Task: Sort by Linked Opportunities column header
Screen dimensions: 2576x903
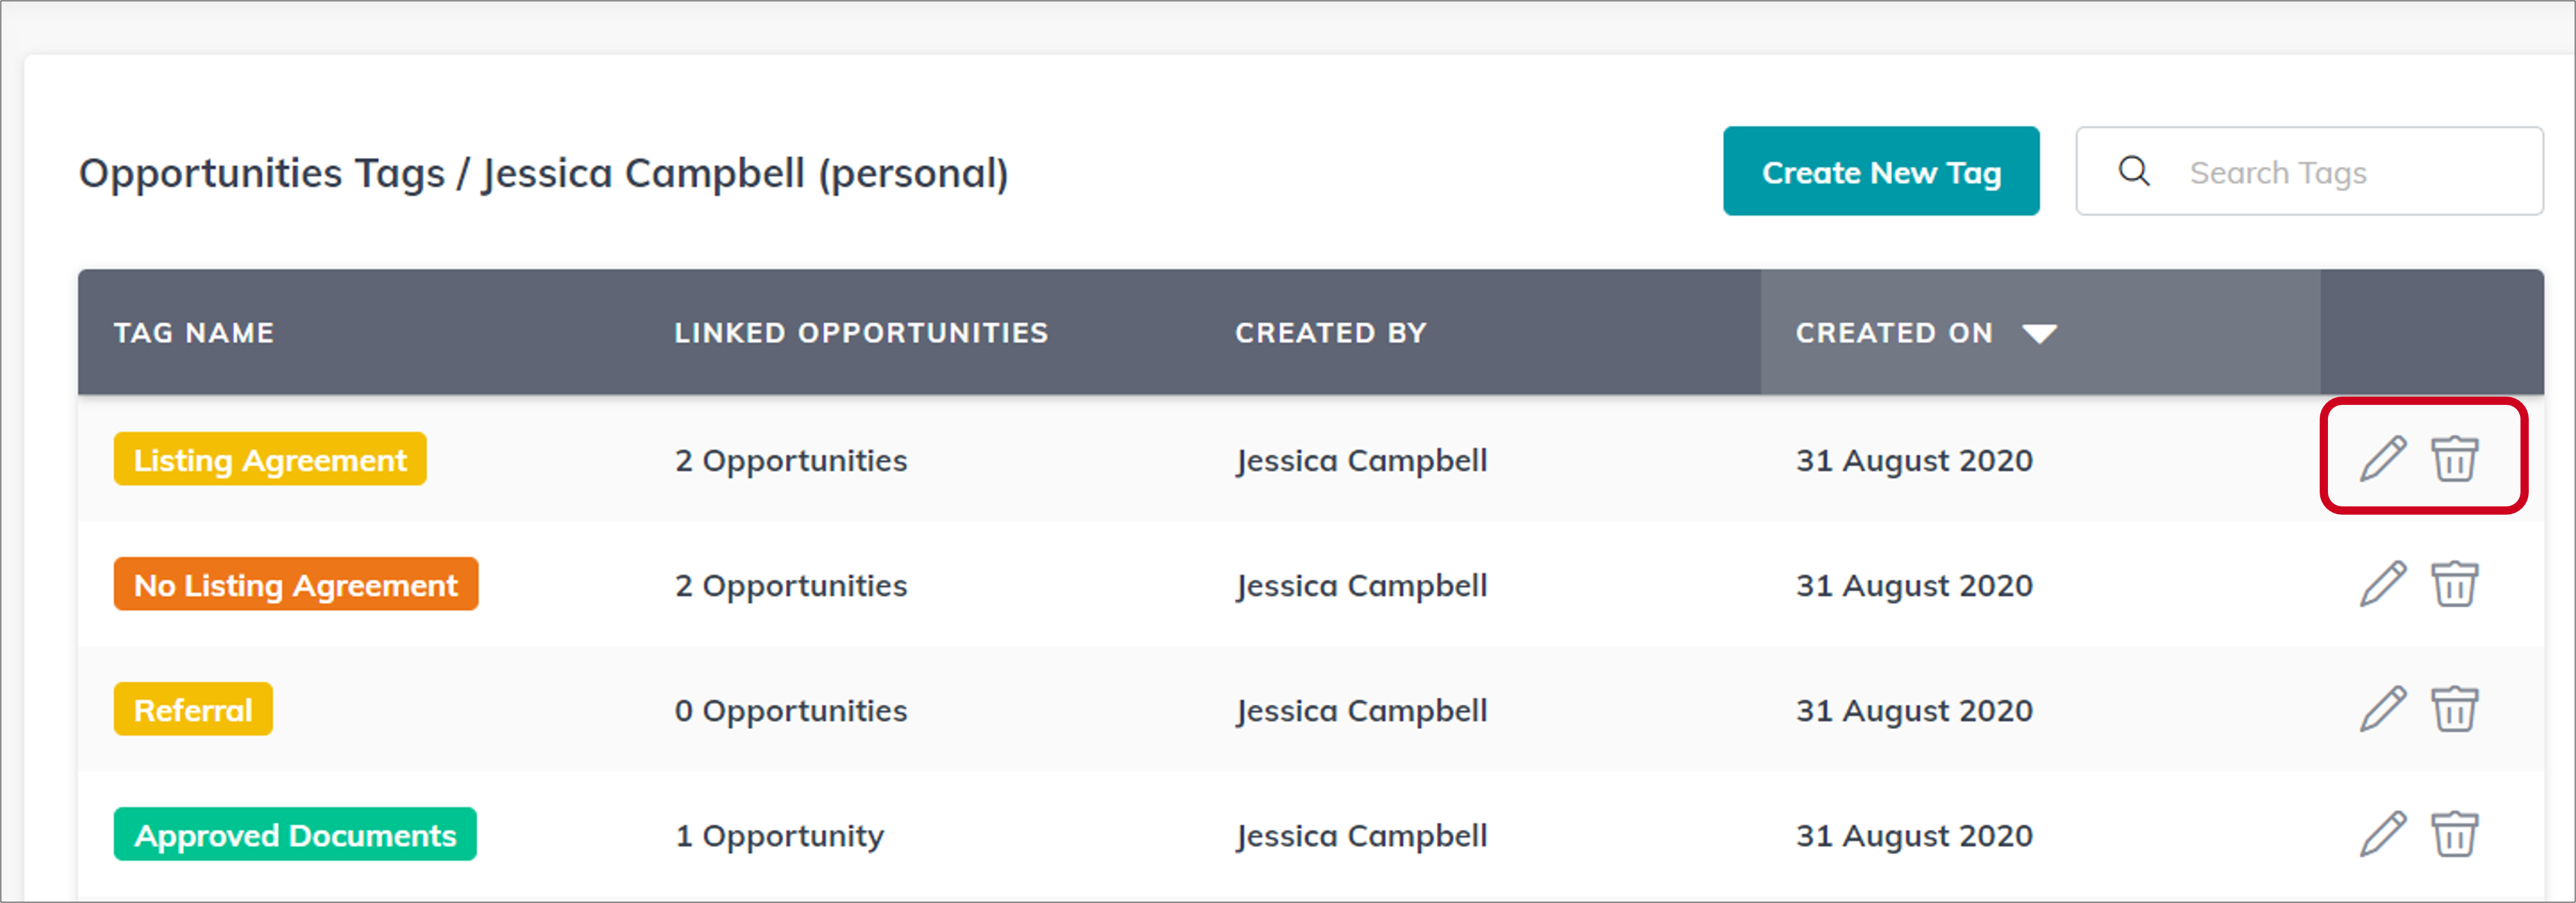Action: tap(861, 333)
